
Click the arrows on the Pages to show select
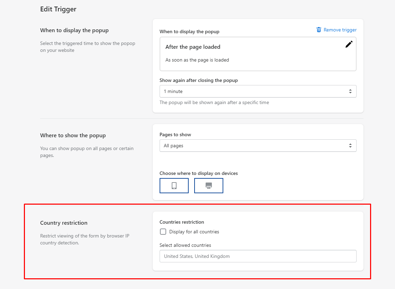tap(350, 146)
